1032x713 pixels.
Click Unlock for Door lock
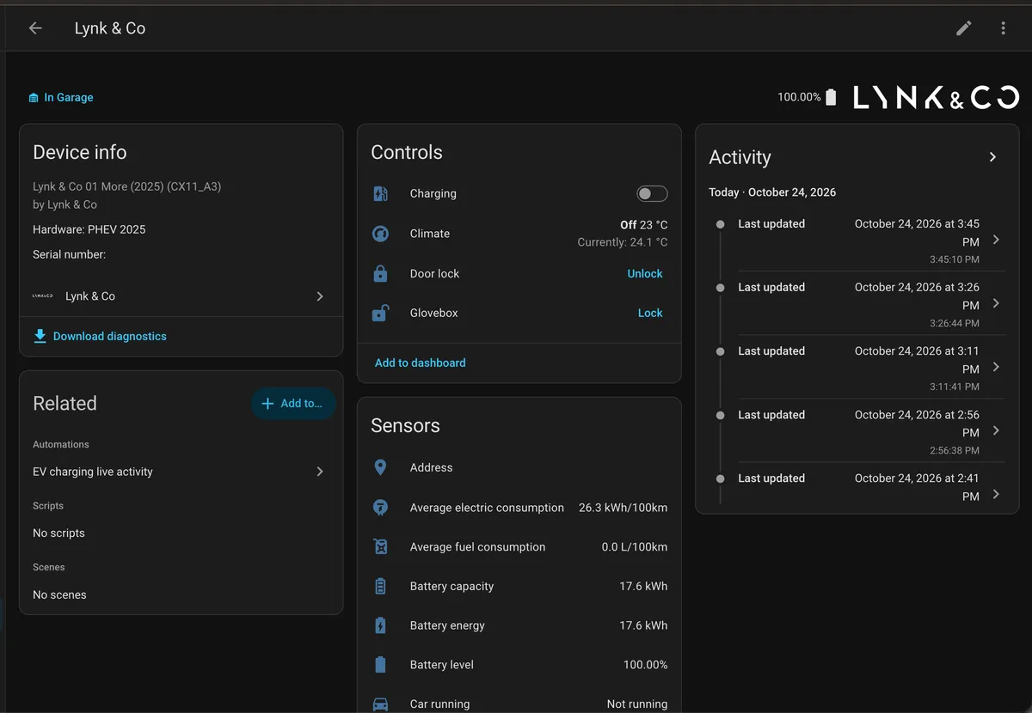click(645, 274)
